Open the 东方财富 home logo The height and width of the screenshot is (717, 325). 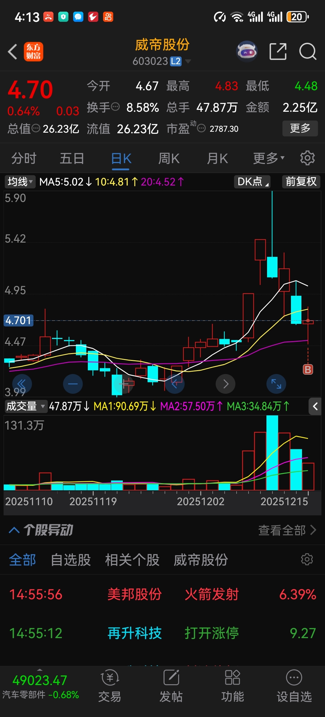click(x=33, y=52)
